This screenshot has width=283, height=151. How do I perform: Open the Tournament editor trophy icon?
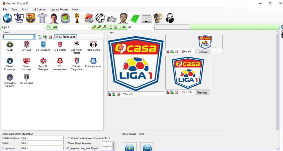click(x=77, y=18)
